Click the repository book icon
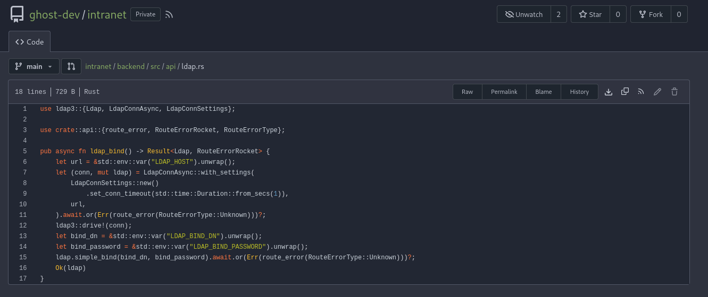The height and width of the screenshot is (297, 708). point(17,14)
